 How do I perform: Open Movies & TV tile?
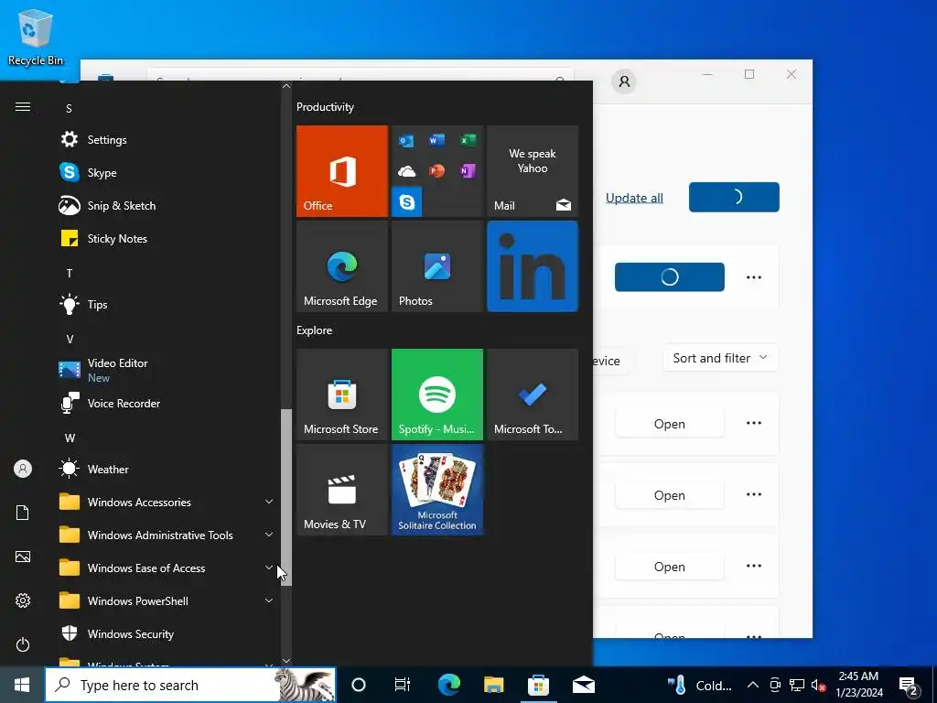(x=342, y=490)
